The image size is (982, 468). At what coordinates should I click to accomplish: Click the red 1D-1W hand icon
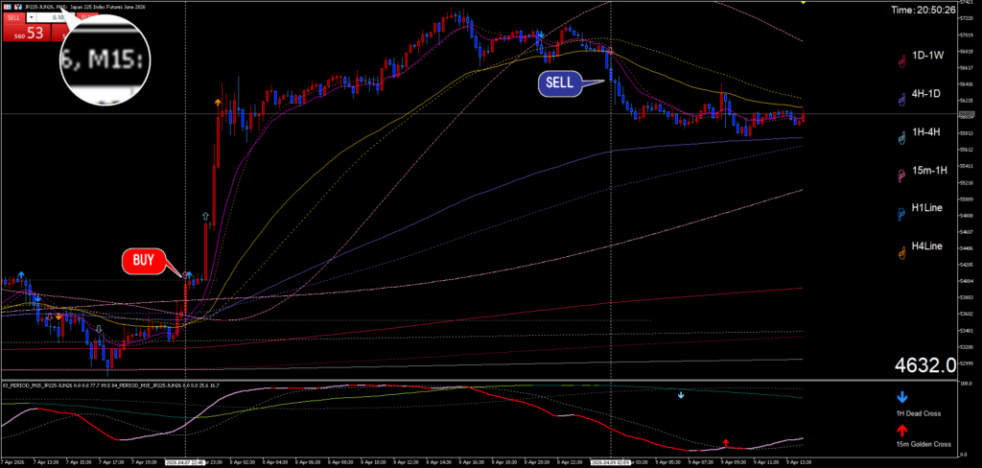click(901, 60)
